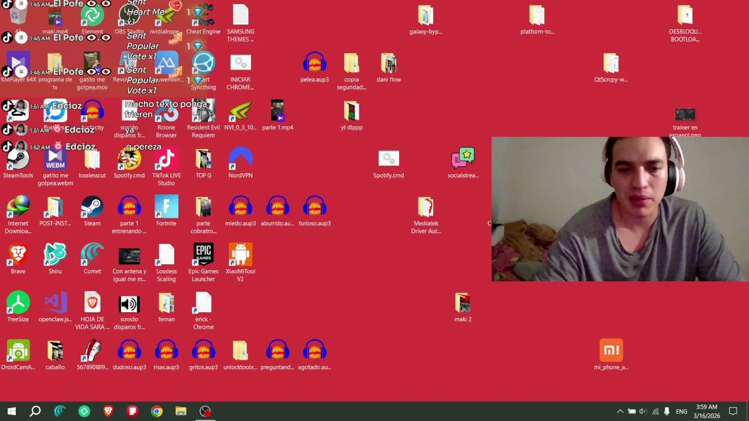The width and height of the screenshot is (749, 421).
Task: Open the yt dlppp folder
Action: coord(351,115)
